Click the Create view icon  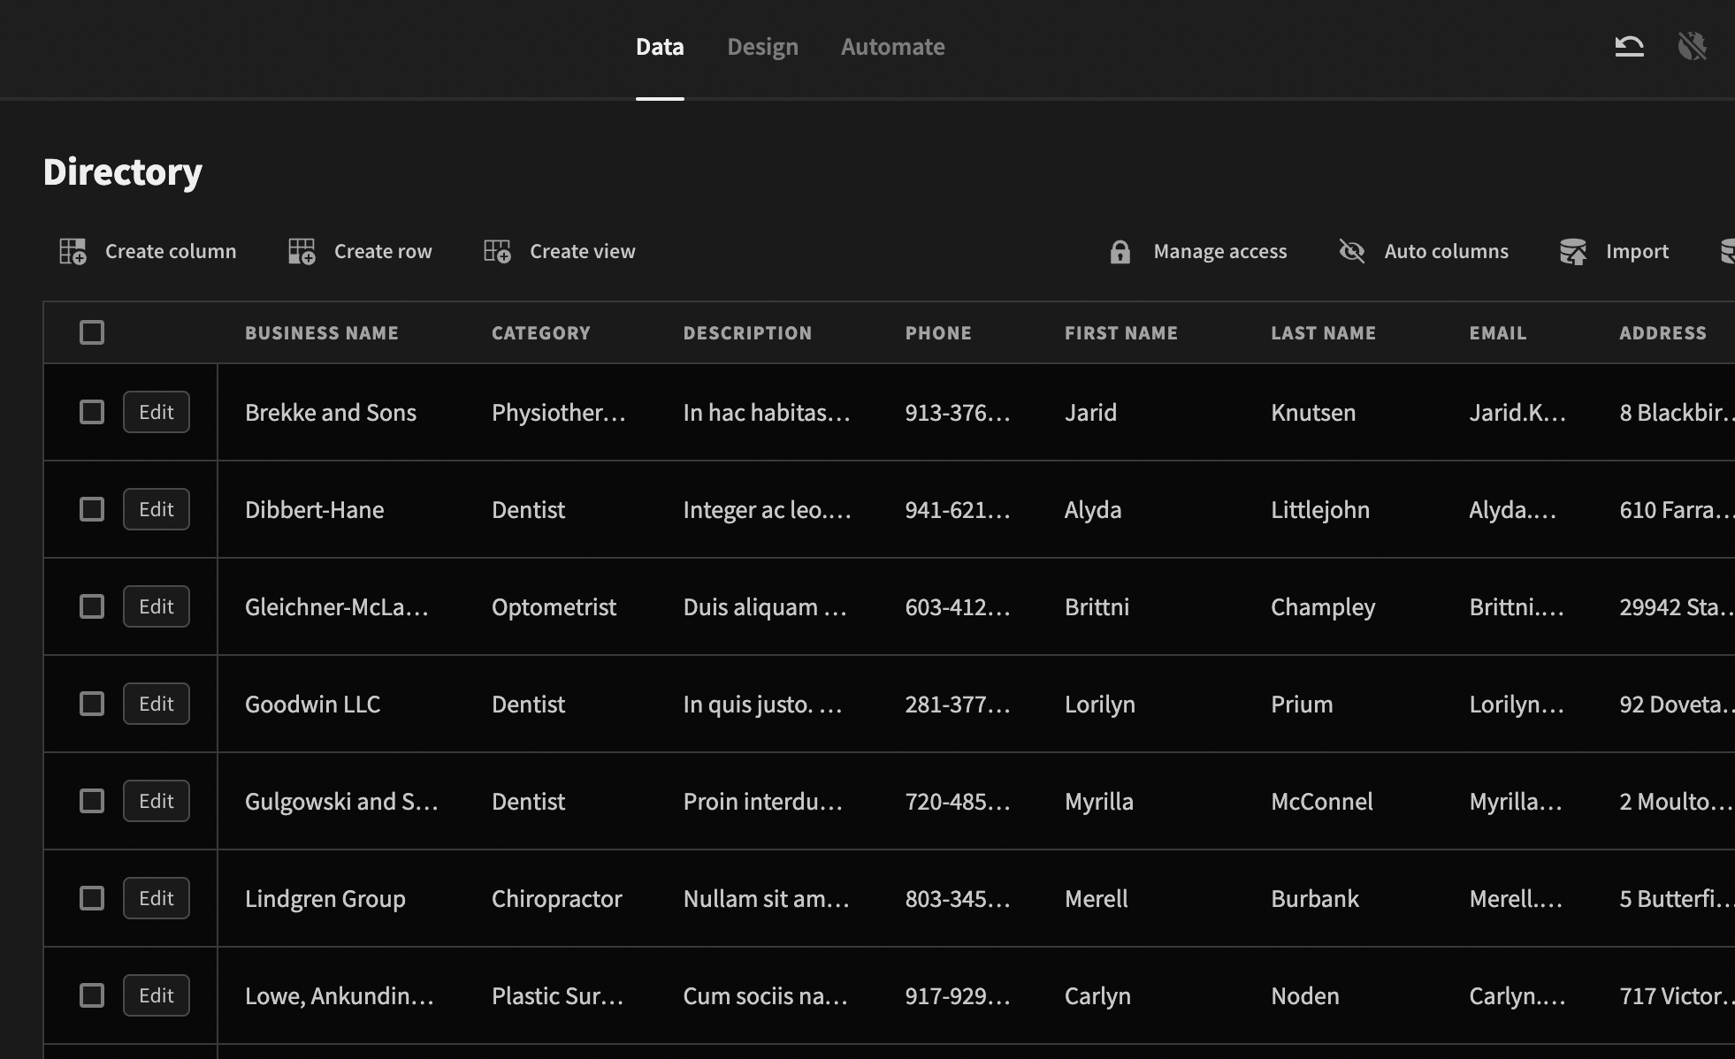(x=497, y=252)
